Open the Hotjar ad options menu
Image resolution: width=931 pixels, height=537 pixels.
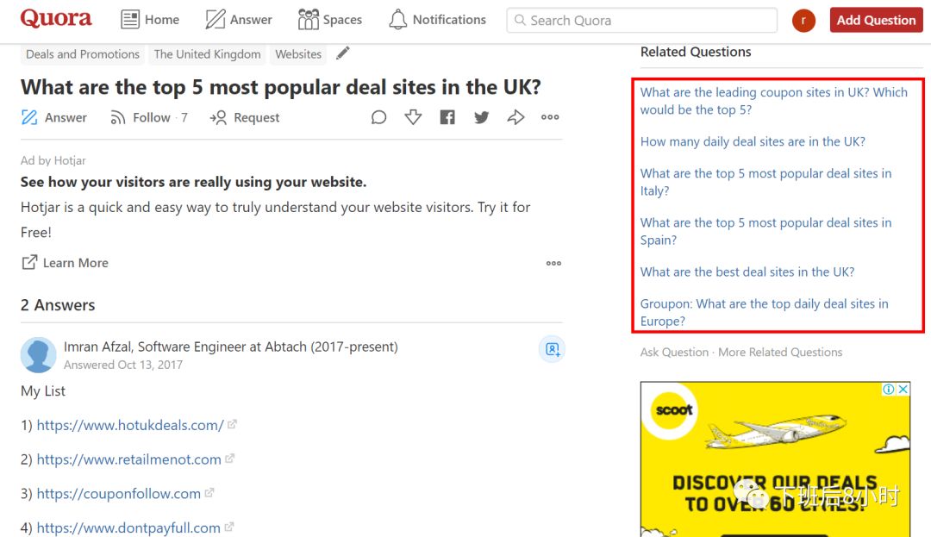[553, 263]
